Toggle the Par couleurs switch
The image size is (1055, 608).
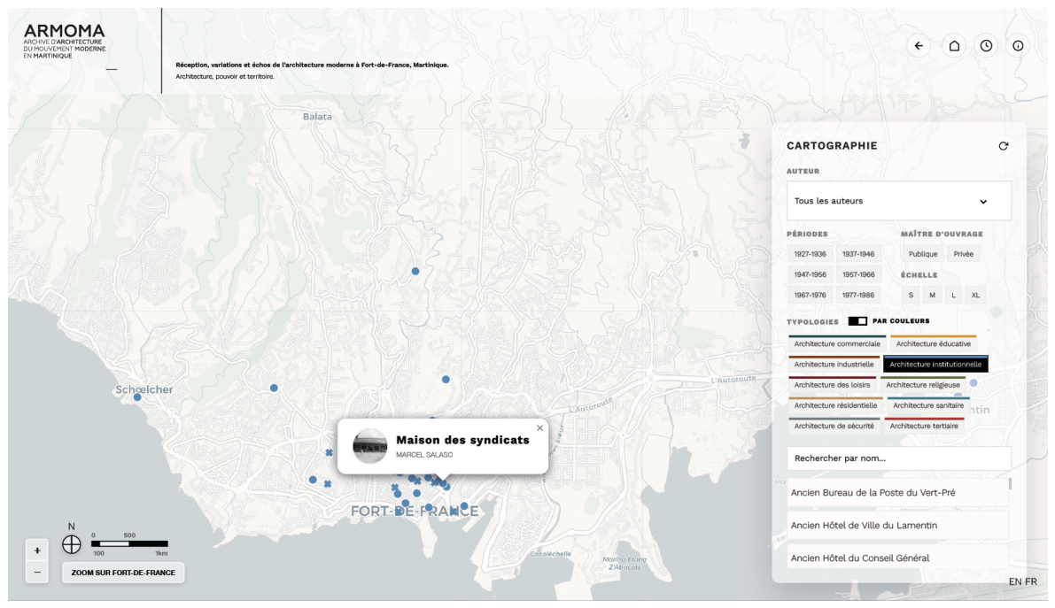tap(857, 321)
